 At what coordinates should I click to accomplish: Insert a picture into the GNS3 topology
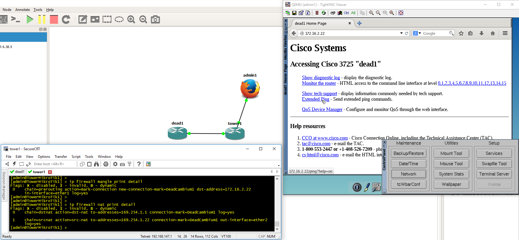pyautogui.click(x=95, y=19)
